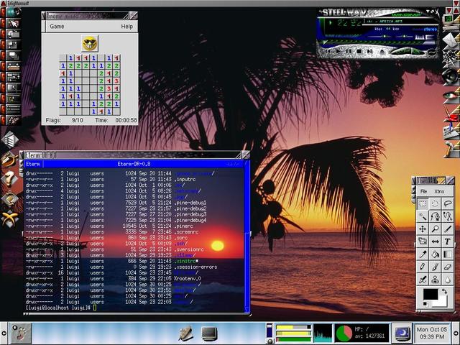Select GIMP elliptical selection tool
Image resolution: width=460 pixels, height=345 pixels.
pos(435,203)
